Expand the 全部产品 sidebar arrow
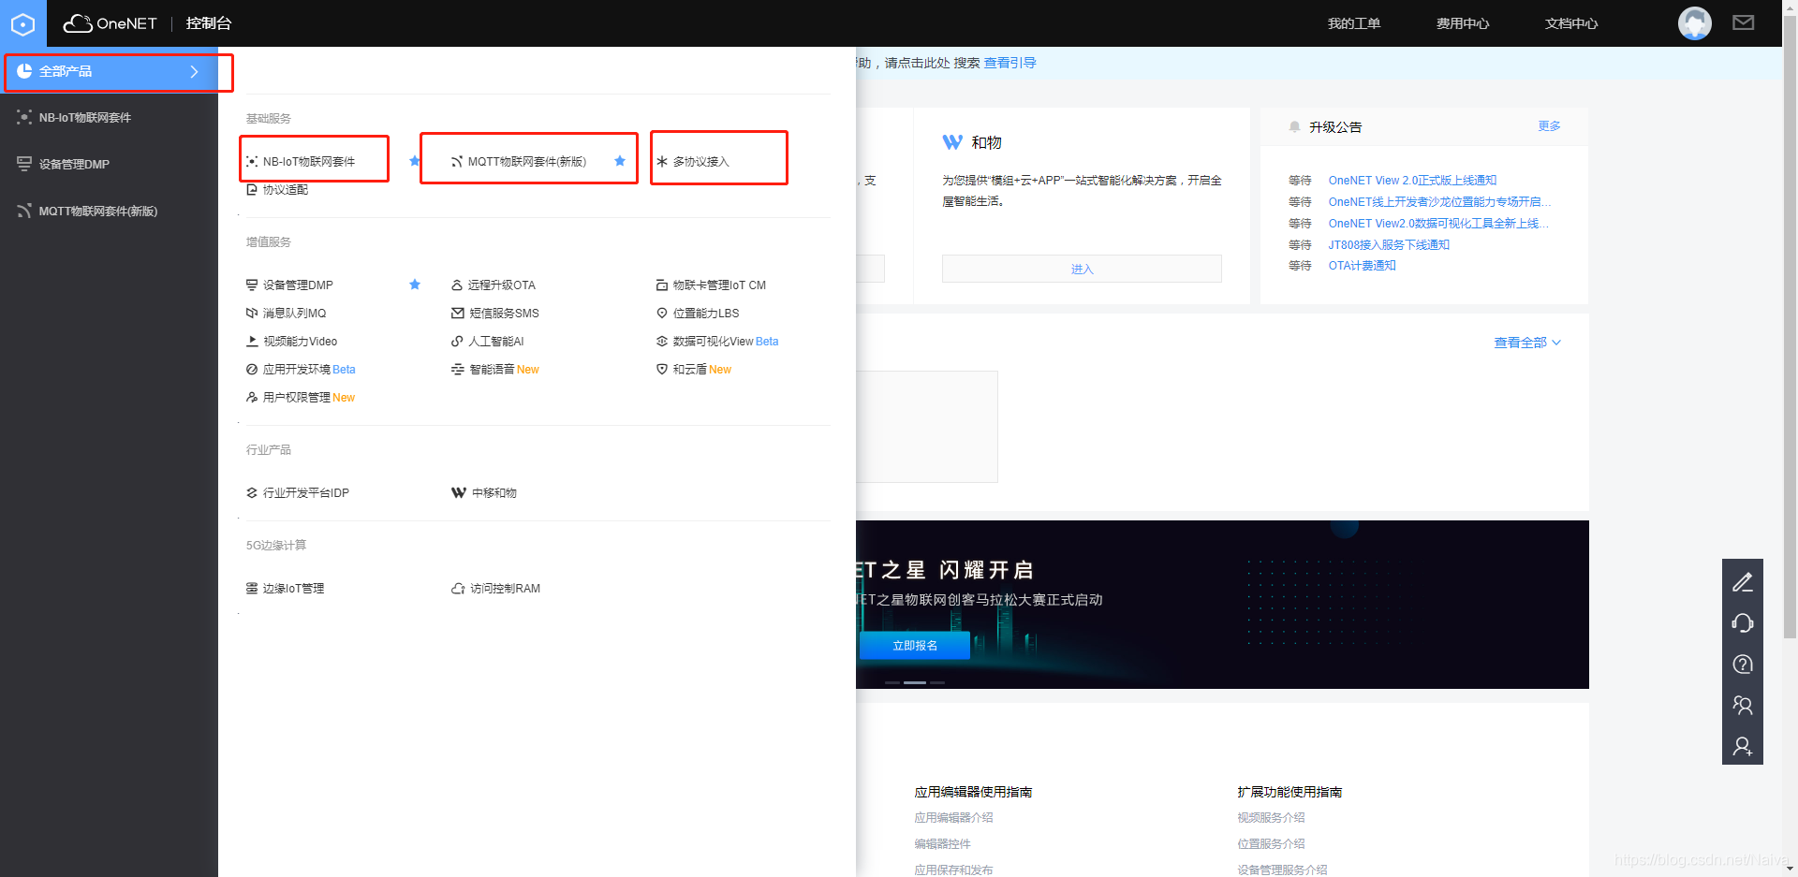1798x877 pixels. [194, 71]
